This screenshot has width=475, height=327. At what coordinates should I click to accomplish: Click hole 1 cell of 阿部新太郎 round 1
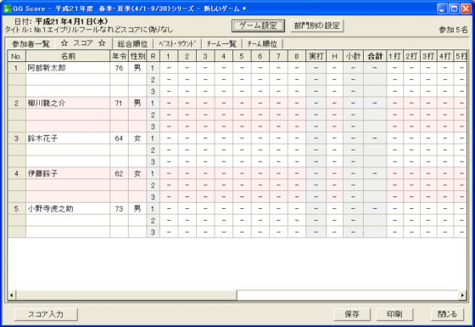pyautogui.click(x=169, y=68)
